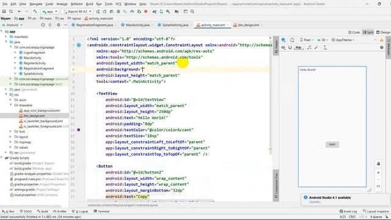Click the pan hand icon in preview
391x220 pixels.
click(378, 164)
